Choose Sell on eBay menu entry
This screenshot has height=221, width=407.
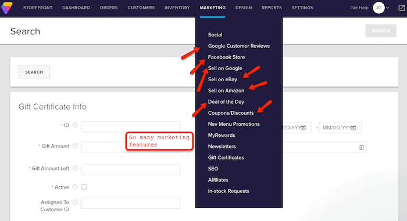pyautogui.click(x=223, y=79)
